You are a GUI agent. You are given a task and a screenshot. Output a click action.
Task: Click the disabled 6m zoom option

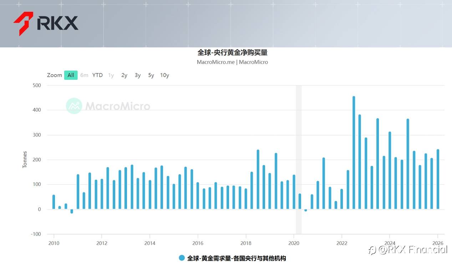coord(84,75)
